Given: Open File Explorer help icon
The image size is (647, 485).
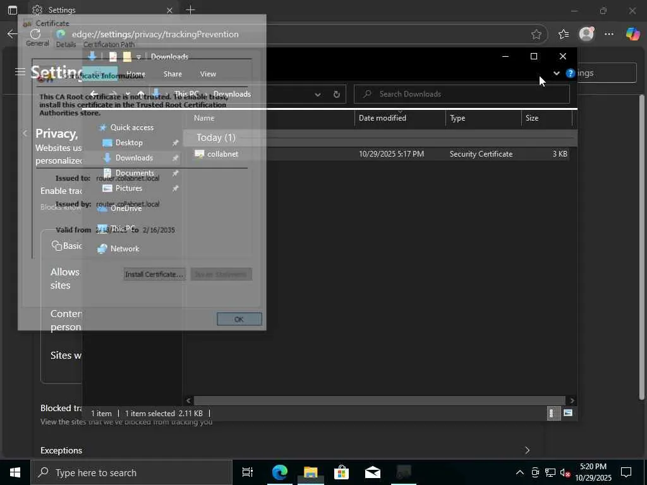Looking at the screenshot, I should 571,73.
